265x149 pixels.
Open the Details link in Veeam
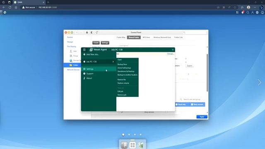[171, 54]
